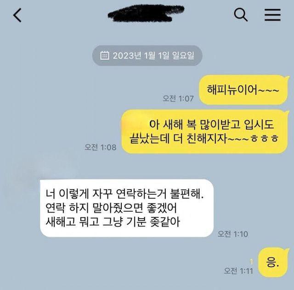Select the date label 2023년 1월 1일 일요일
This screenshot has width=294, height=290.
point(153,55)
